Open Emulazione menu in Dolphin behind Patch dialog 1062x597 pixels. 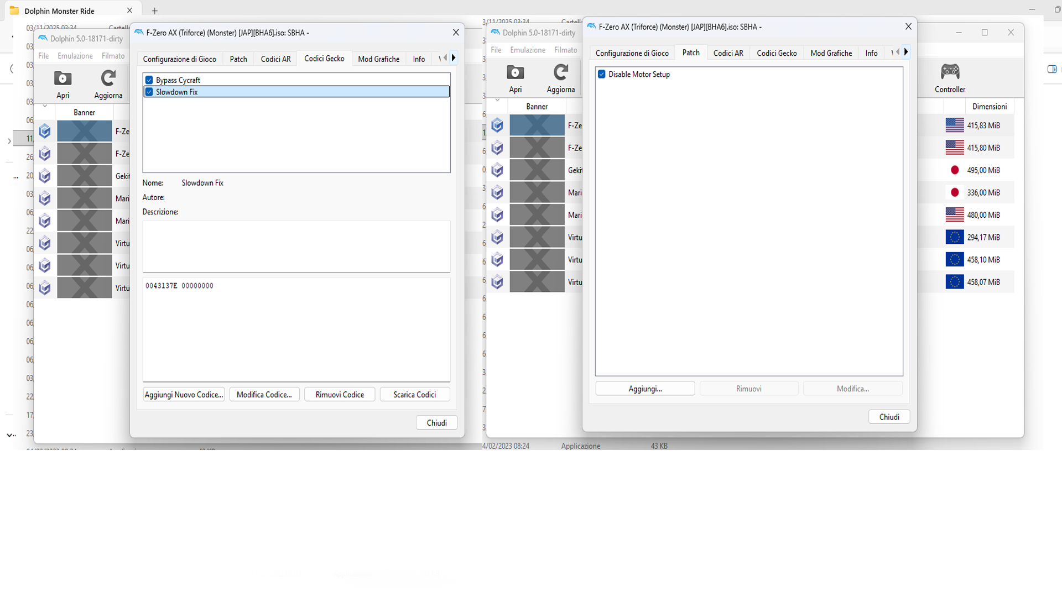528,50
